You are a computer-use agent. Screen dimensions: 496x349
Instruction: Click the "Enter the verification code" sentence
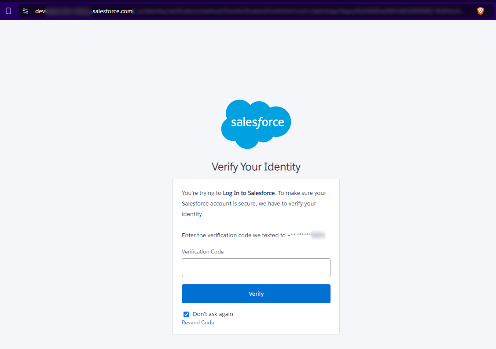point(233,235)
